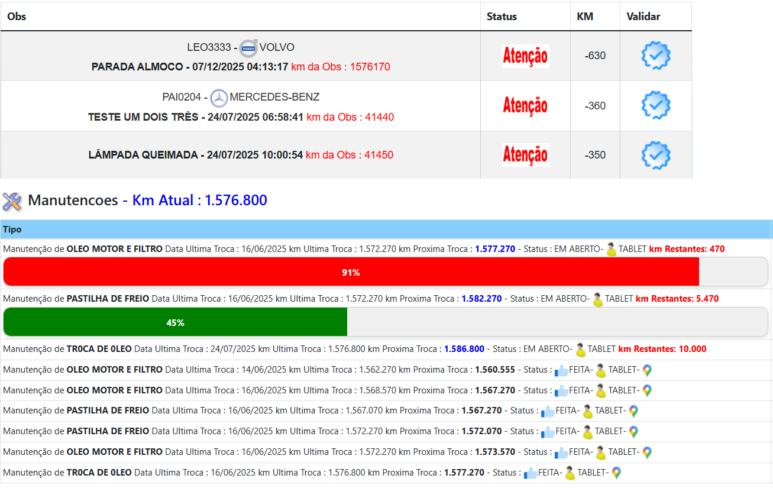Image resolution: width=773 pixels, height=488 pixels.
Task: Validate the LÂMPADA QUEIMADA observation
Action: click(x=656, y=155)
